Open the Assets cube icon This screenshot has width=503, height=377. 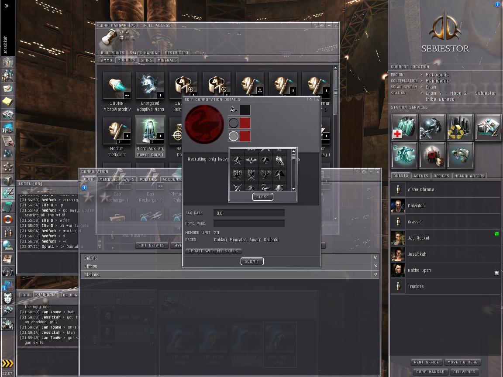(x=7, y=181)
